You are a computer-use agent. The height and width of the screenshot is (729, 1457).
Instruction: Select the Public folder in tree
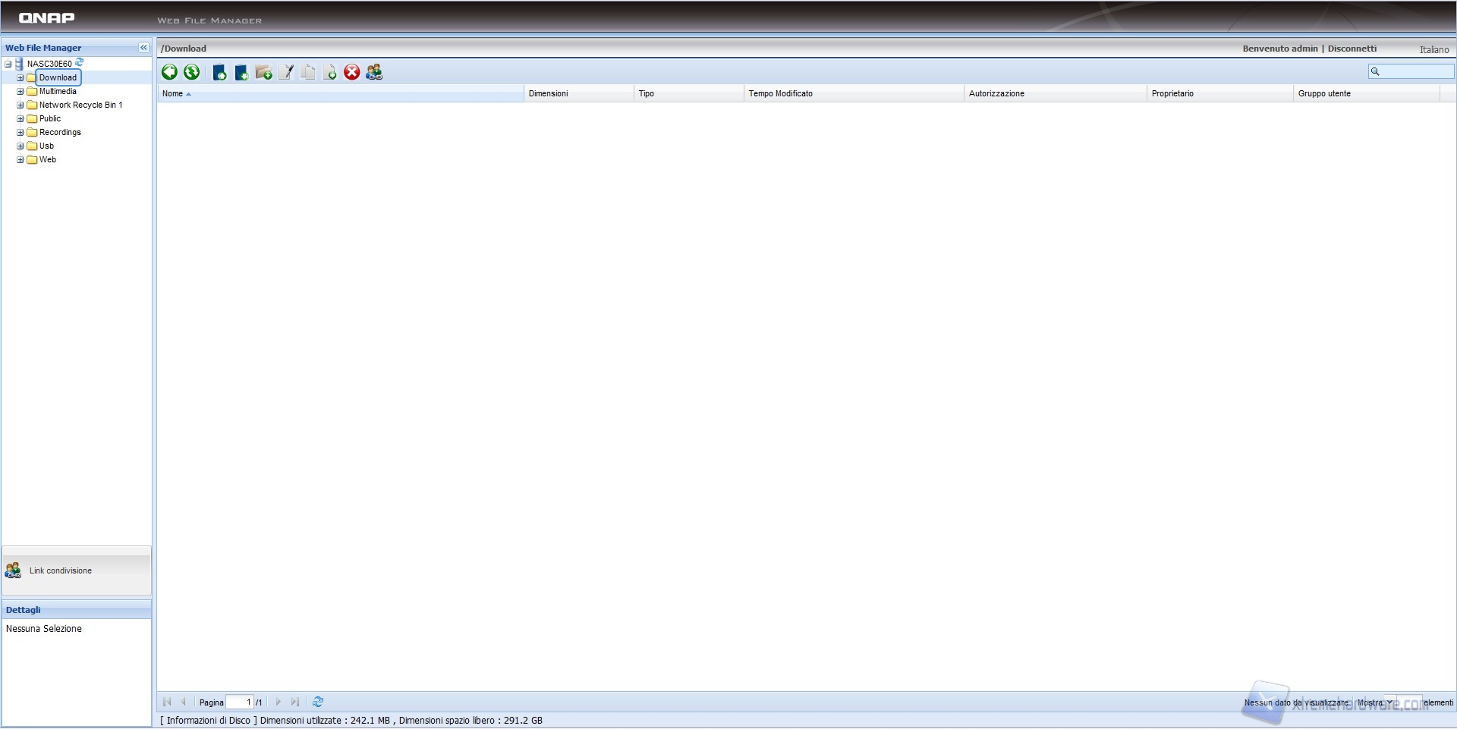click(x=50, y=119)
